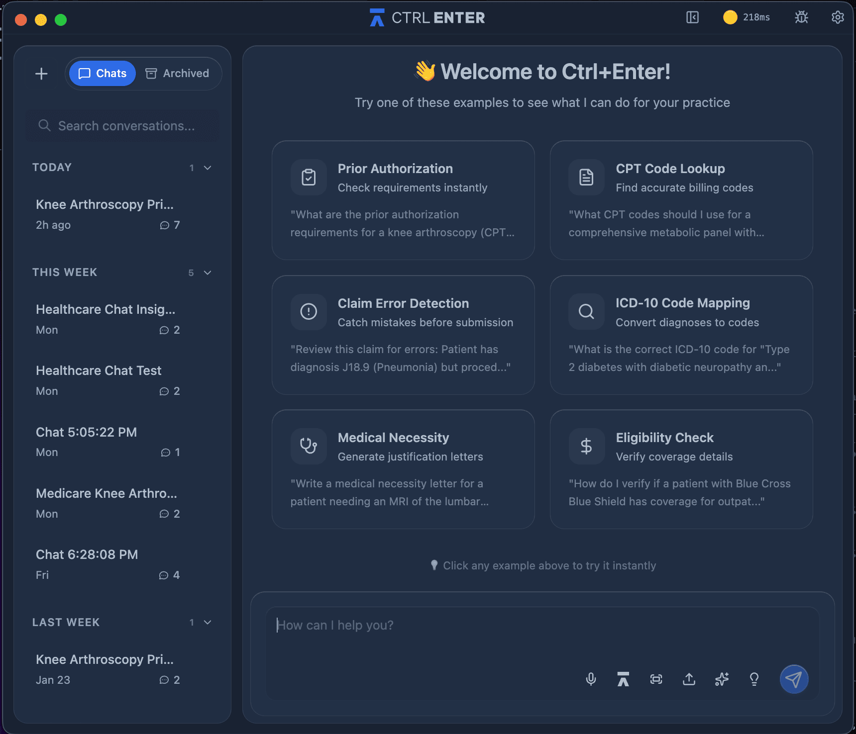Click the microphone voice input icon
The image size is (856, 734).
tap(591, 679)
